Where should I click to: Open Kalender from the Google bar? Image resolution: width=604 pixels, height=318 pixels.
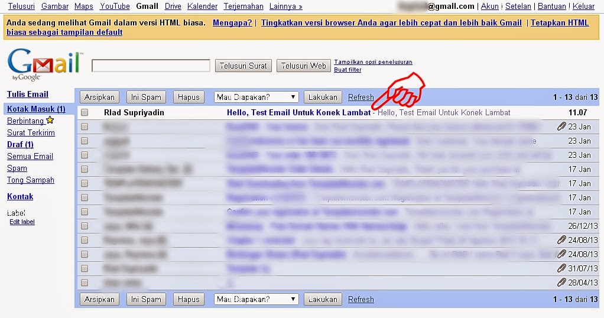202,6
